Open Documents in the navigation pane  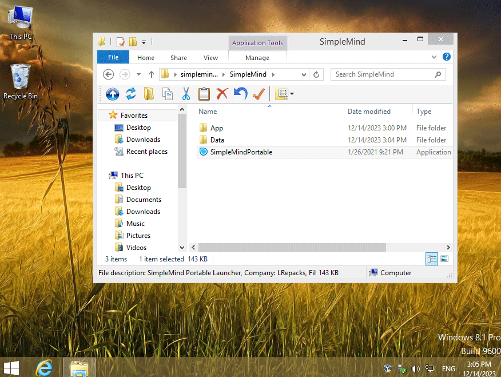click(144, 200)
